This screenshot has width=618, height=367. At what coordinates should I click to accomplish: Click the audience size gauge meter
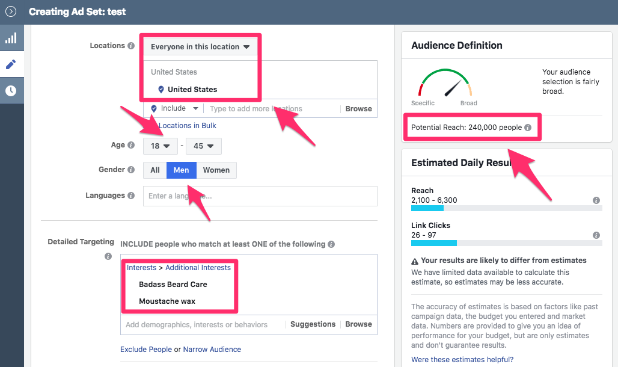pos(445,83)
